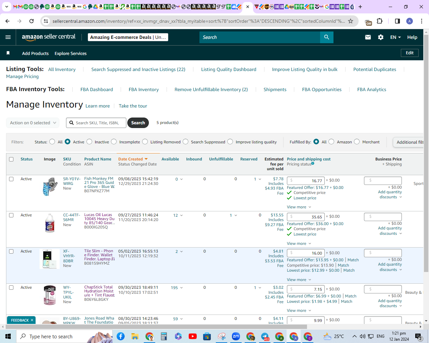Click the bookmark icon beside Add Products
This screenshot has width=429, height=343.
coord(8,53)
